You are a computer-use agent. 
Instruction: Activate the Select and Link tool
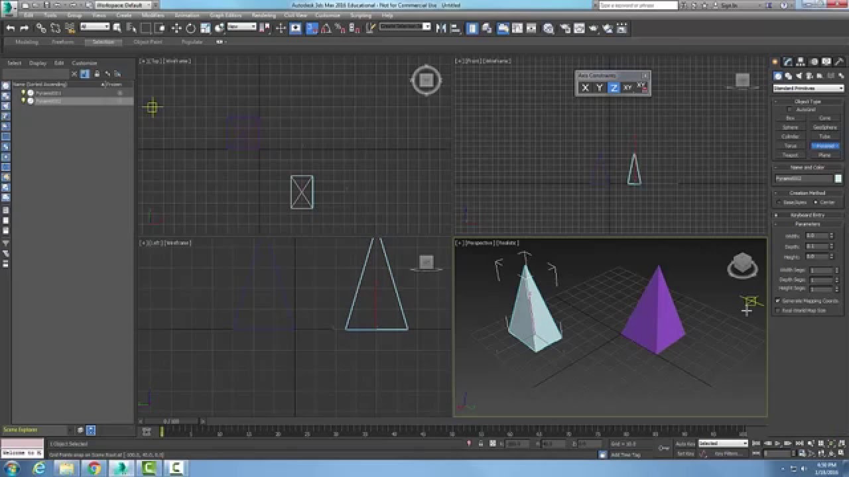(41, 28)
